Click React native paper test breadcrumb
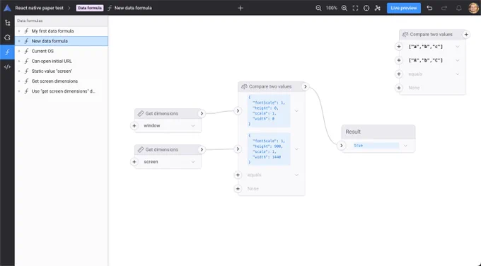Viewport: 481px width, 266px height. pos(40,8)
